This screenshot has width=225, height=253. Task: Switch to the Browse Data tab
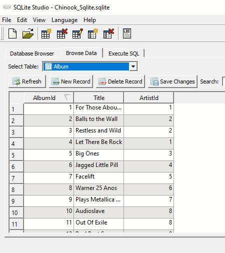click(x=81, y=53)
